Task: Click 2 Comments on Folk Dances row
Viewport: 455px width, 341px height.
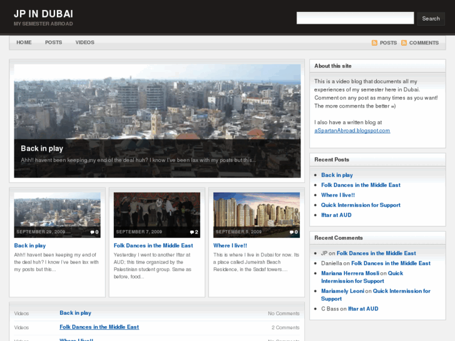Action: point(285,327)
